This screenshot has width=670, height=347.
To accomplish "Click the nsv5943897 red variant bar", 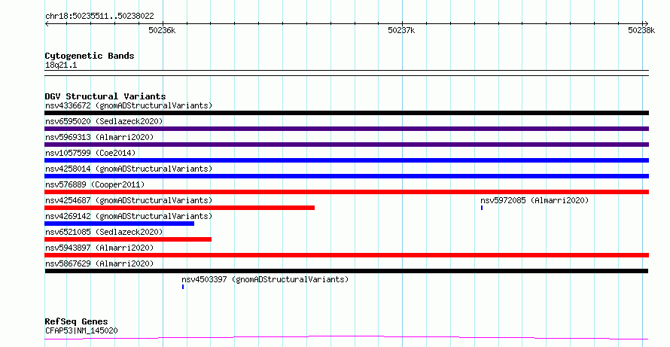I will [346, 255].
